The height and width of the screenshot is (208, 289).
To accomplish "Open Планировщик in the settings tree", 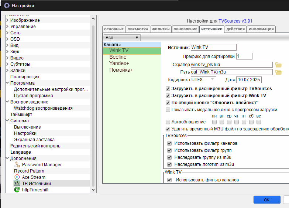I will pyautogui.click(x=25, y=77).
